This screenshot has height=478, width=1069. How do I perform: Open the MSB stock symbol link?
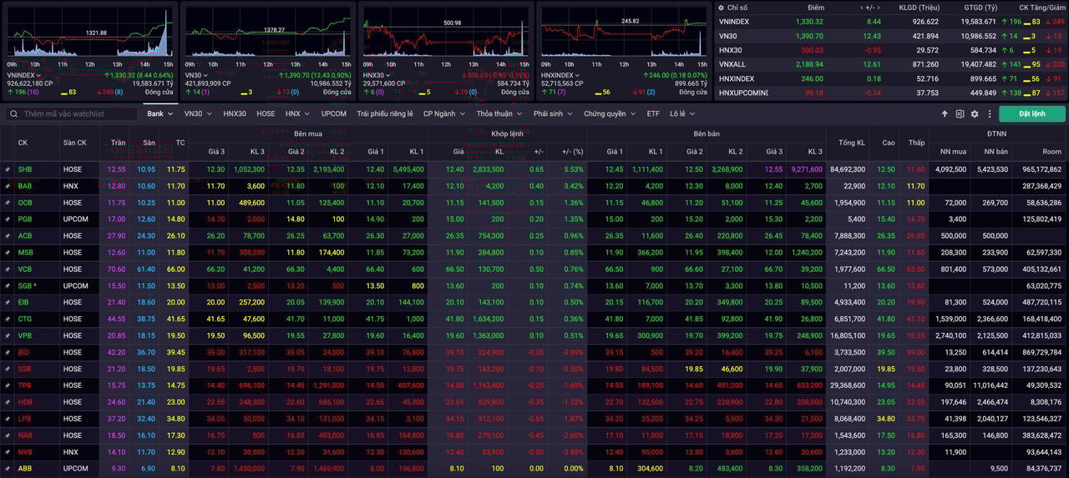click(x=26, y=253)
